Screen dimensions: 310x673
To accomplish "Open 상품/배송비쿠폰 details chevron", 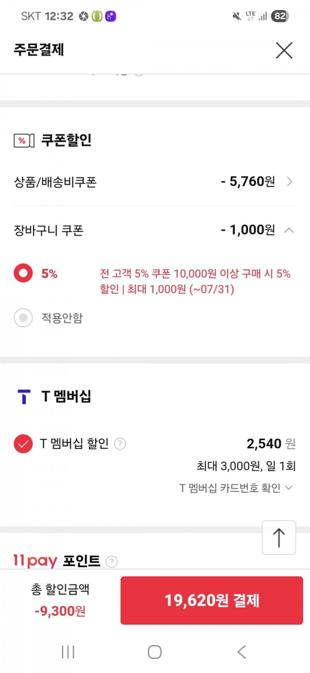I will tap(290, 182).
